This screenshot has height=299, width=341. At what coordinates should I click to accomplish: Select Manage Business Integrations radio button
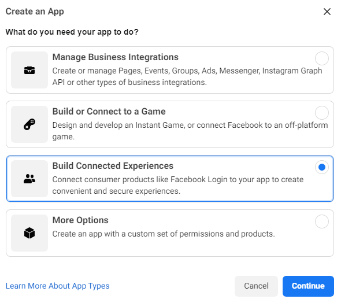[322, 58]
